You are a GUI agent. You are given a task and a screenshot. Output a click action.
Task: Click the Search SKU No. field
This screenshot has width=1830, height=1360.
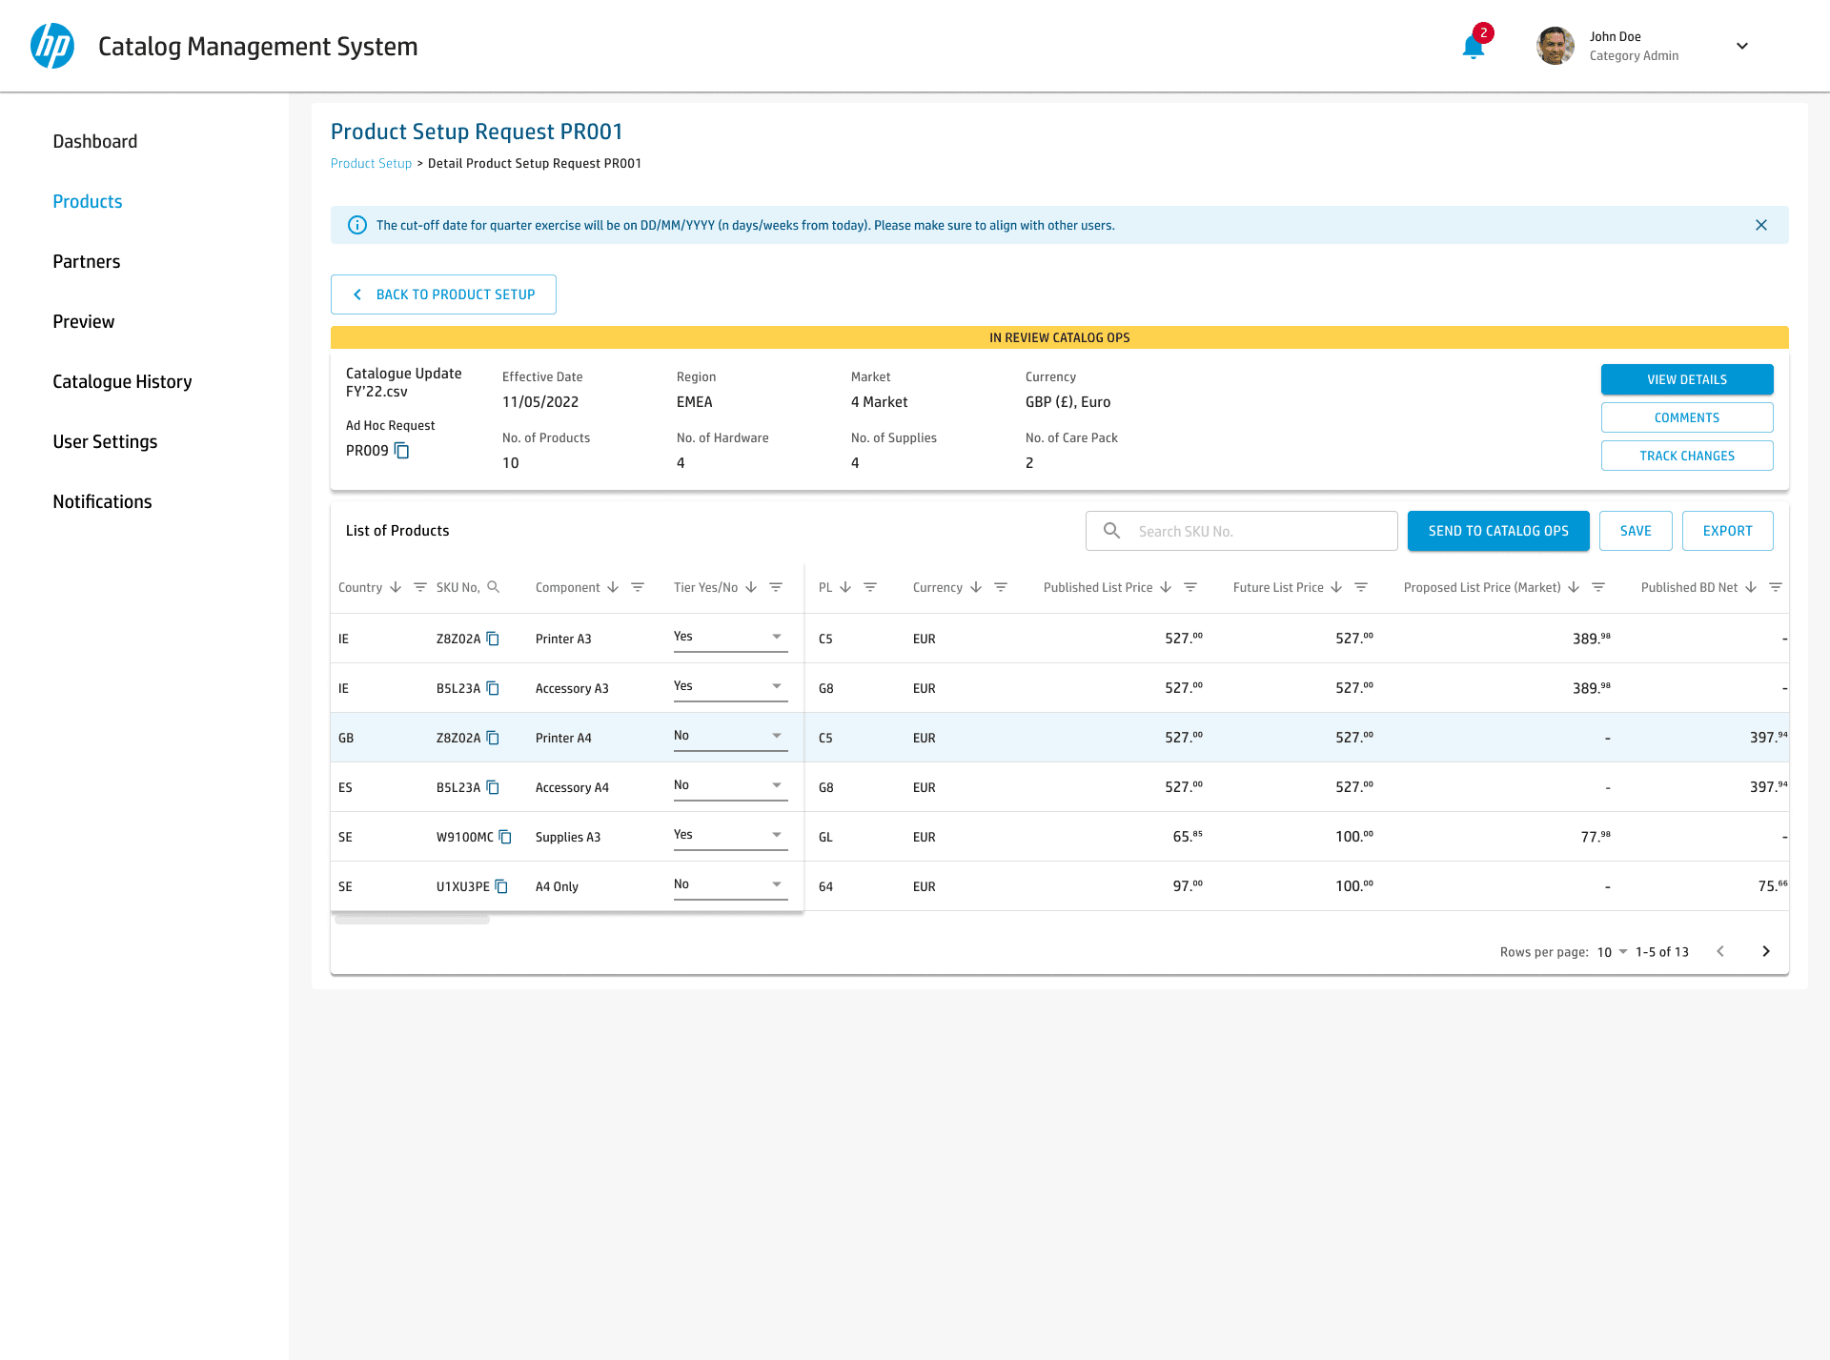(1241, 531)
